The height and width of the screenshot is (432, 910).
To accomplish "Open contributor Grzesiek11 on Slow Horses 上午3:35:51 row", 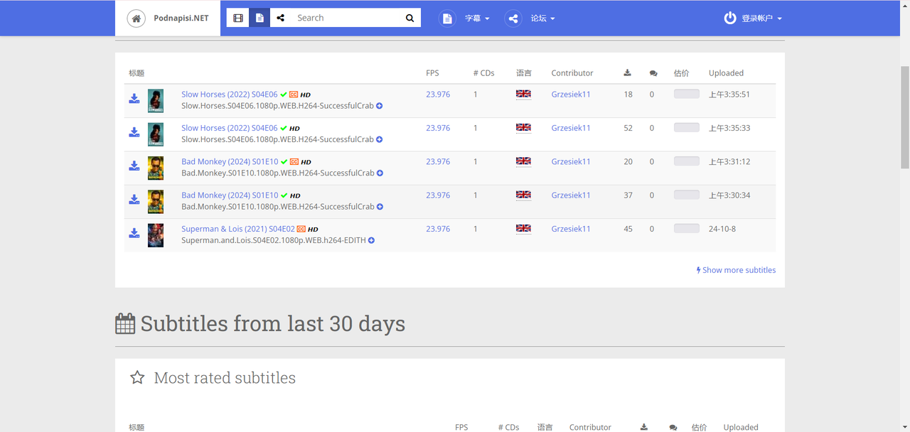I will [571, 94].
